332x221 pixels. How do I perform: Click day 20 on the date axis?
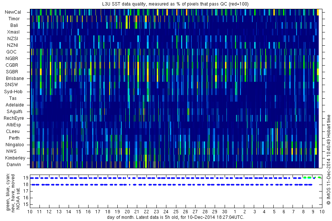(x=127, y=212)
